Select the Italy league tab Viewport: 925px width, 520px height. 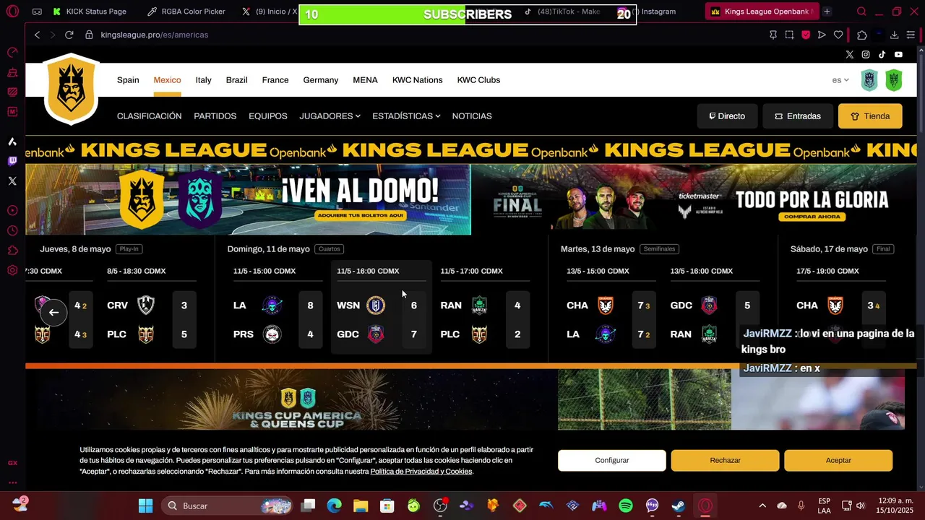[x=203, y=80]
